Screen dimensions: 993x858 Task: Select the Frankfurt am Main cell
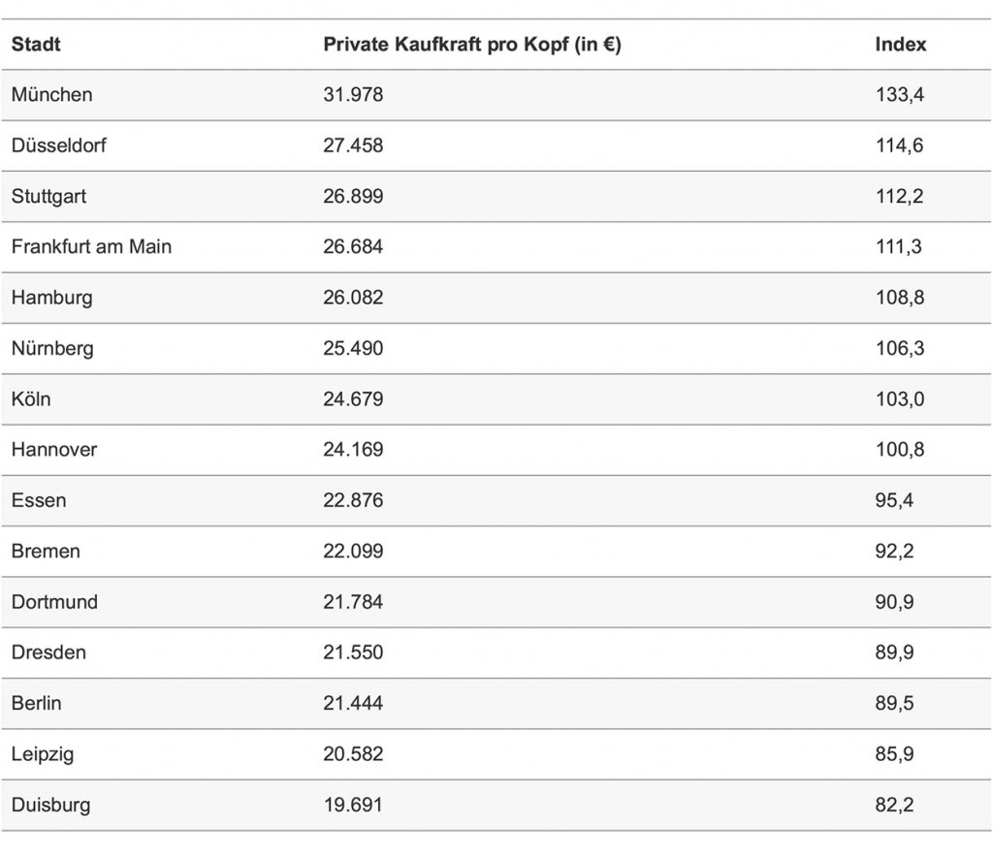point(91,246)
